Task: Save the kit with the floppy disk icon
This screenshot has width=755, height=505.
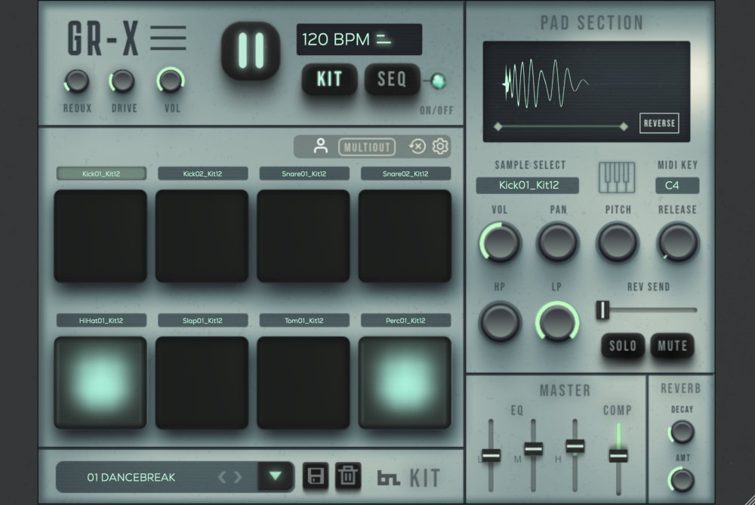Action: (x=315, y=477)
